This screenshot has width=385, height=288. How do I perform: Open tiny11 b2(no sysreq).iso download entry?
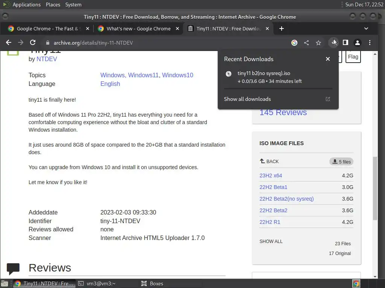tap(278, 77)
